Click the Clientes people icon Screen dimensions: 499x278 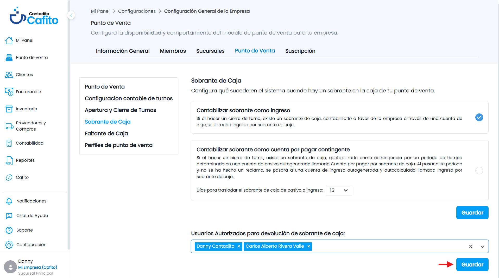click(9, 75)
